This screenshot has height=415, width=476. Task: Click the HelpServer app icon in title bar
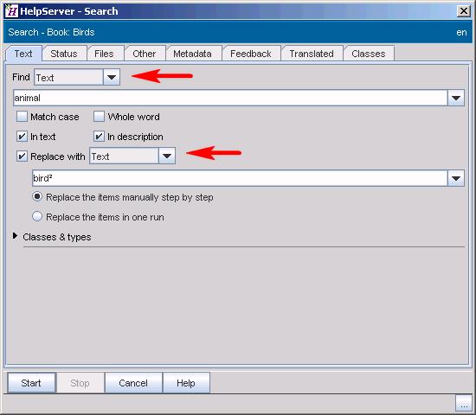pos(11,11)
